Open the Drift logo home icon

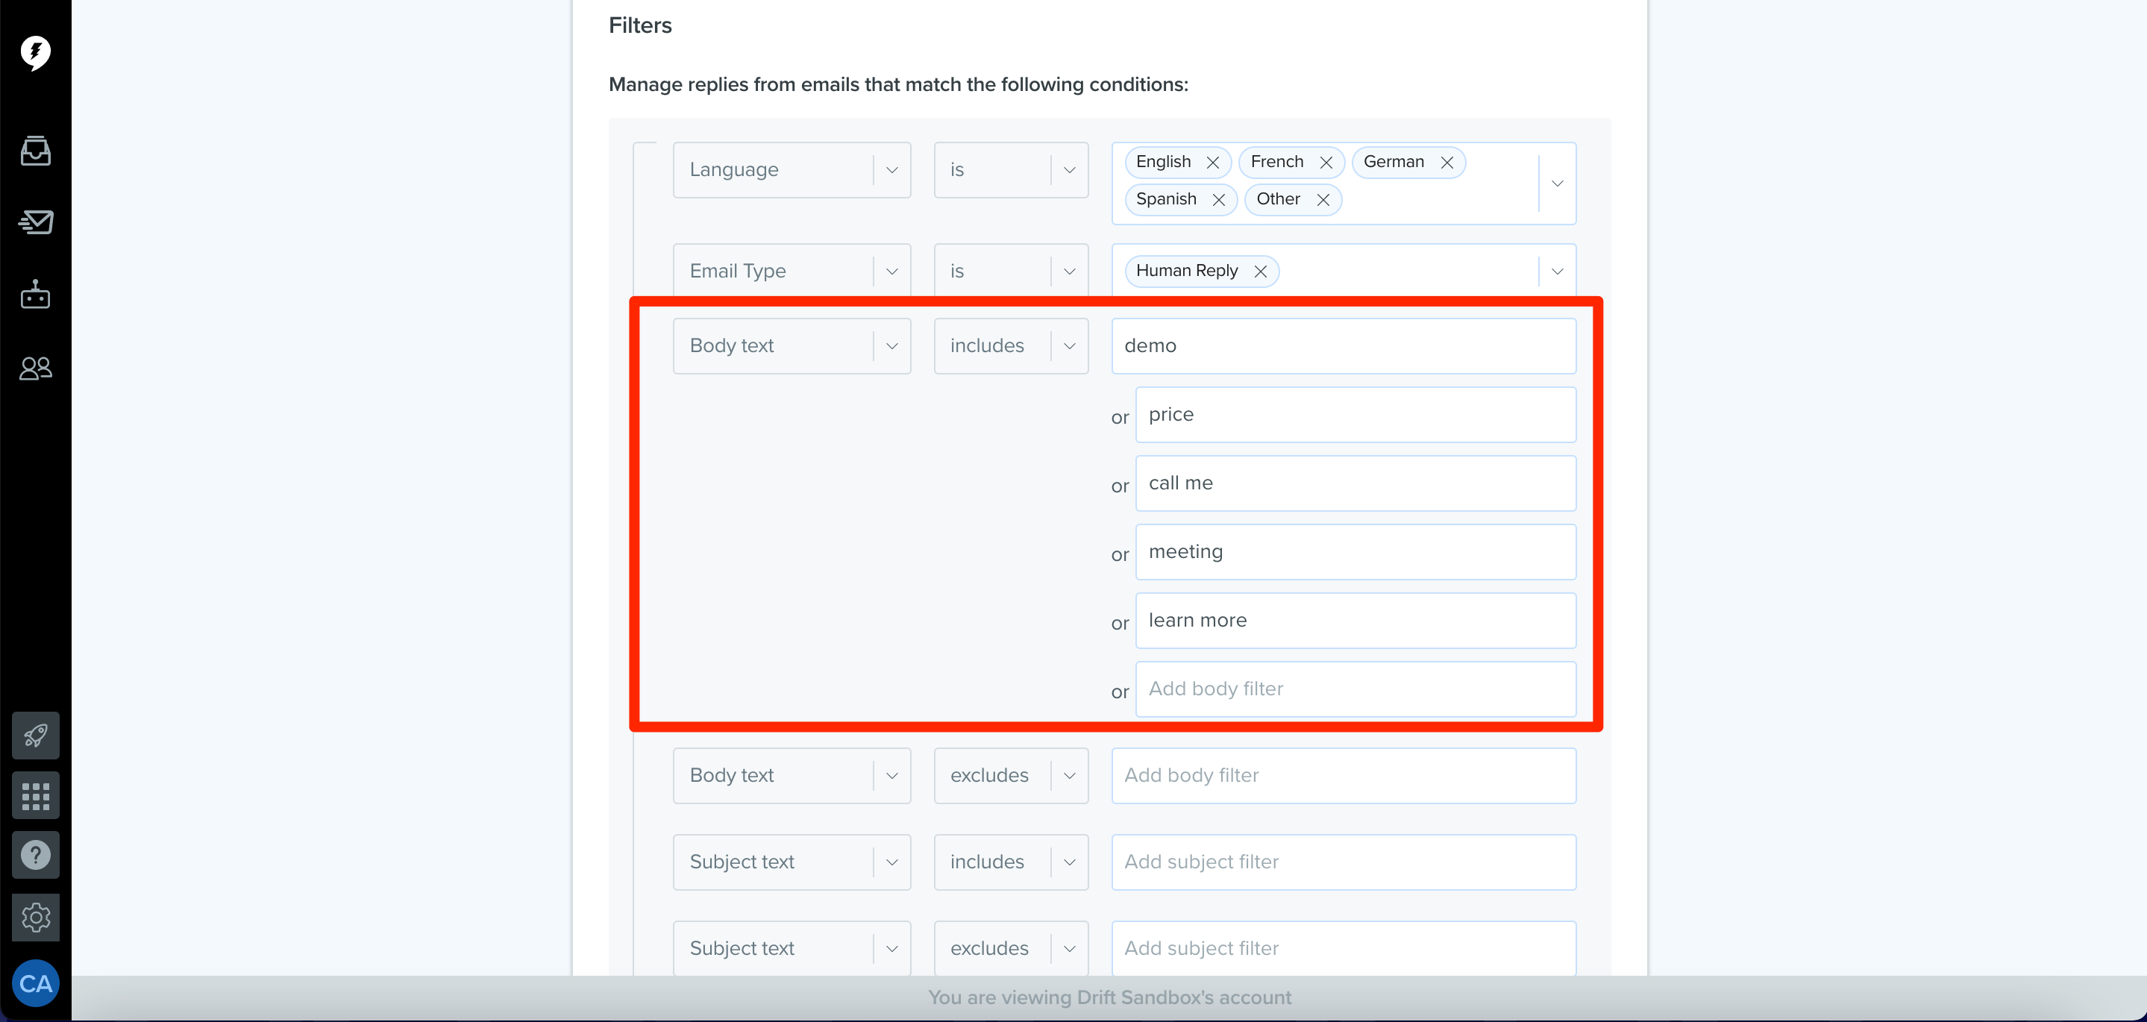(x=35, y=52)
